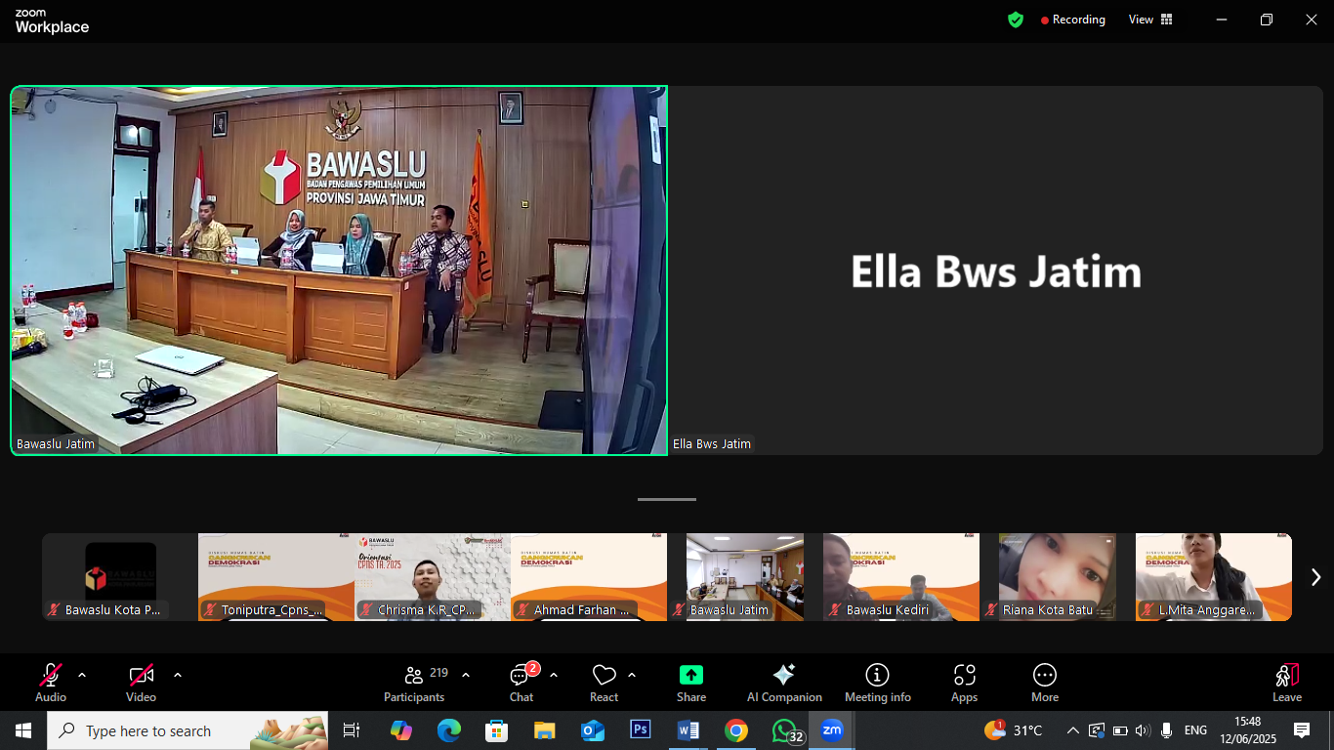This screenshot has height=750, width=1334.
Task: Open Photoshop from the taskbar
Action: 641,730
